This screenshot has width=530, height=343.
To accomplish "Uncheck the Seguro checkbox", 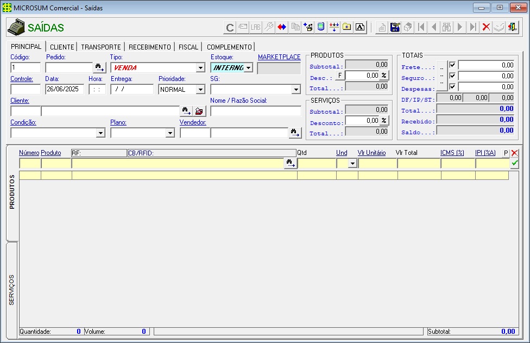I will click(x=452, y=76).
